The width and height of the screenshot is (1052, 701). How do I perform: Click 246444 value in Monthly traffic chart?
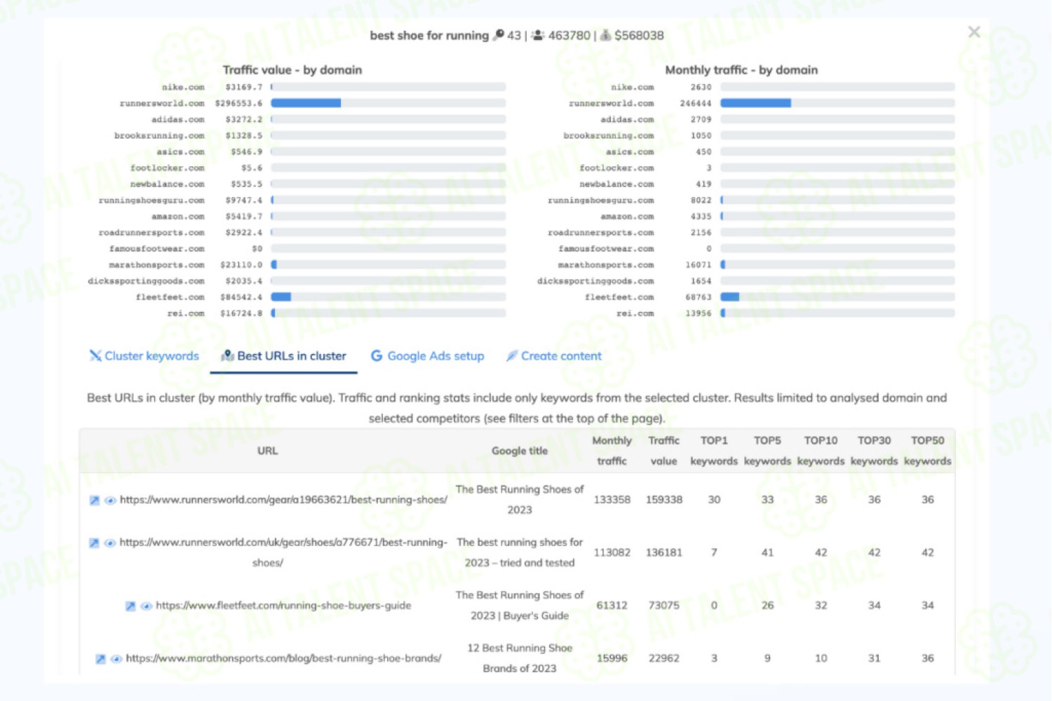point(696,103)
